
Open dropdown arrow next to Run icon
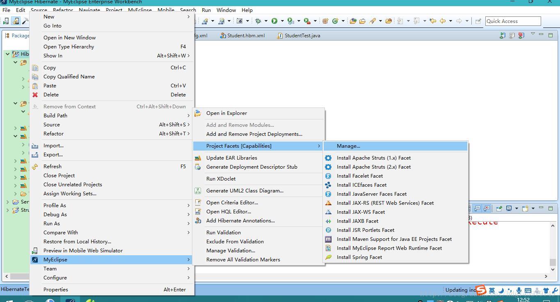point(282,21)
